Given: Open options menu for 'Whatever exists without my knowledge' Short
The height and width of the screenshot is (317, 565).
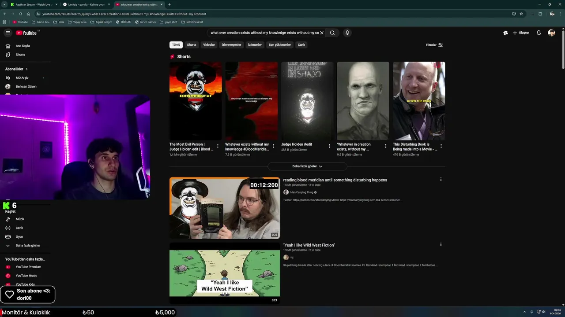Looking at the screenshot, I should click(273, 146).
